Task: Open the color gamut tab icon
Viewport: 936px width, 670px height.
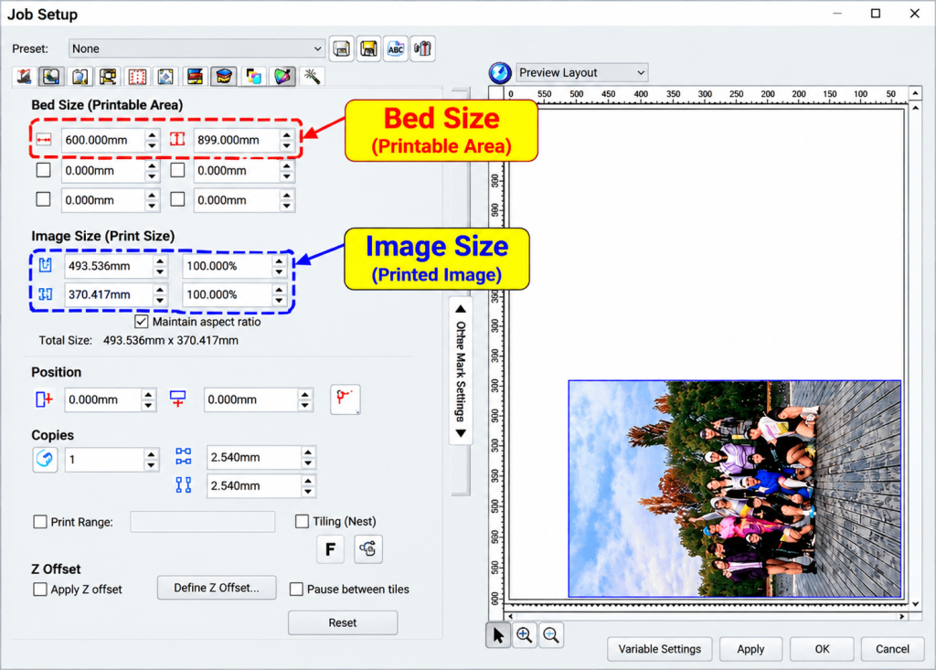Action: (282, 77)
